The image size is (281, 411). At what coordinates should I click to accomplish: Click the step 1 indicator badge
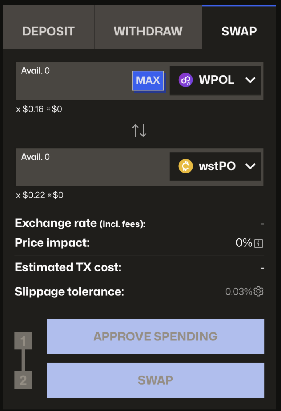tap(23, 340)
